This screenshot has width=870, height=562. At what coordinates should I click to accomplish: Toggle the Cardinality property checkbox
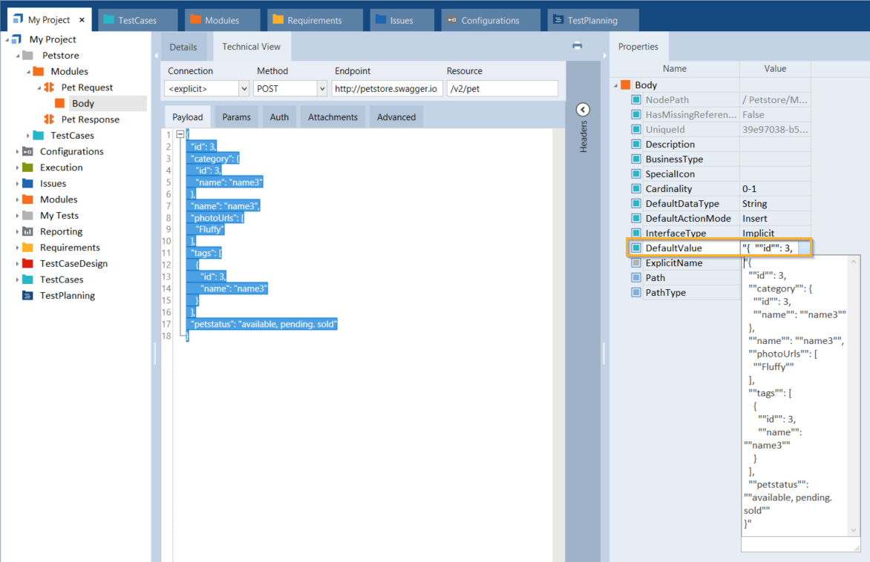(x=635, y=189)
